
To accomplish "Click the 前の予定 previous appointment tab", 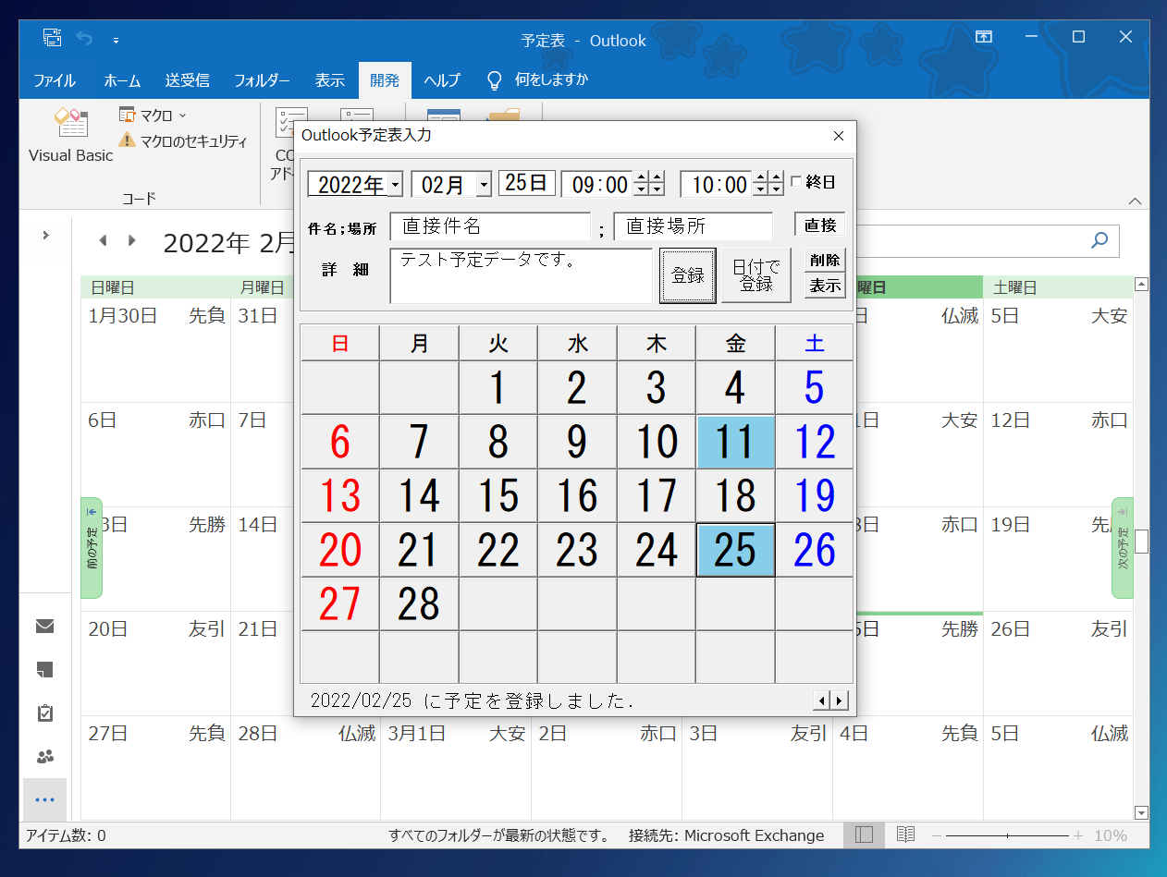I will (92, 548).
